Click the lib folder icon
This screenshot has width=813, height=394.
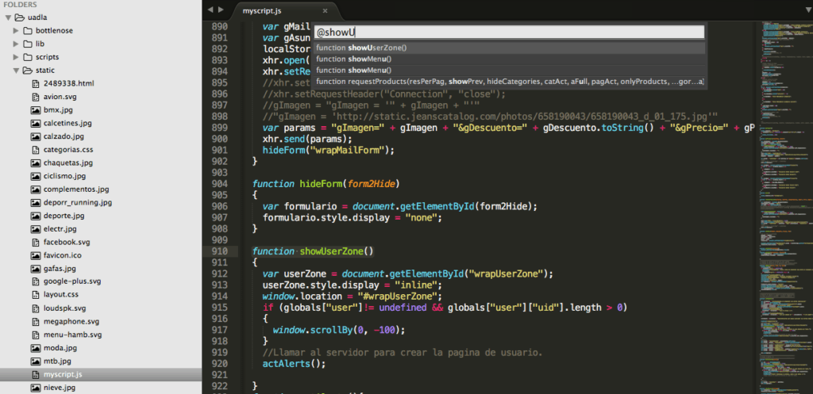[x=28, y=44]
